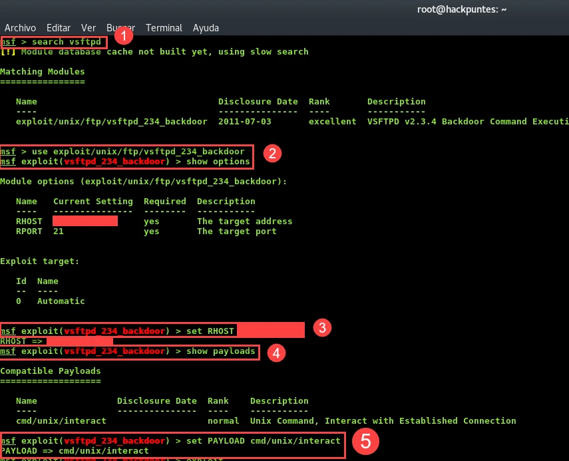
Task: Click the RPORT option name
Action: coord(29,231)
